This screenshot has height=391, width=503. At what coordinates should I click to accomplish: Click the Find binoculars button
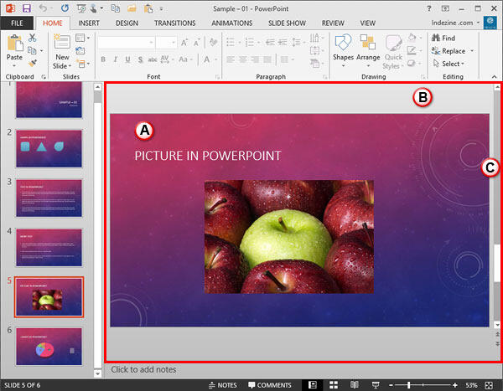coord(443,38)
